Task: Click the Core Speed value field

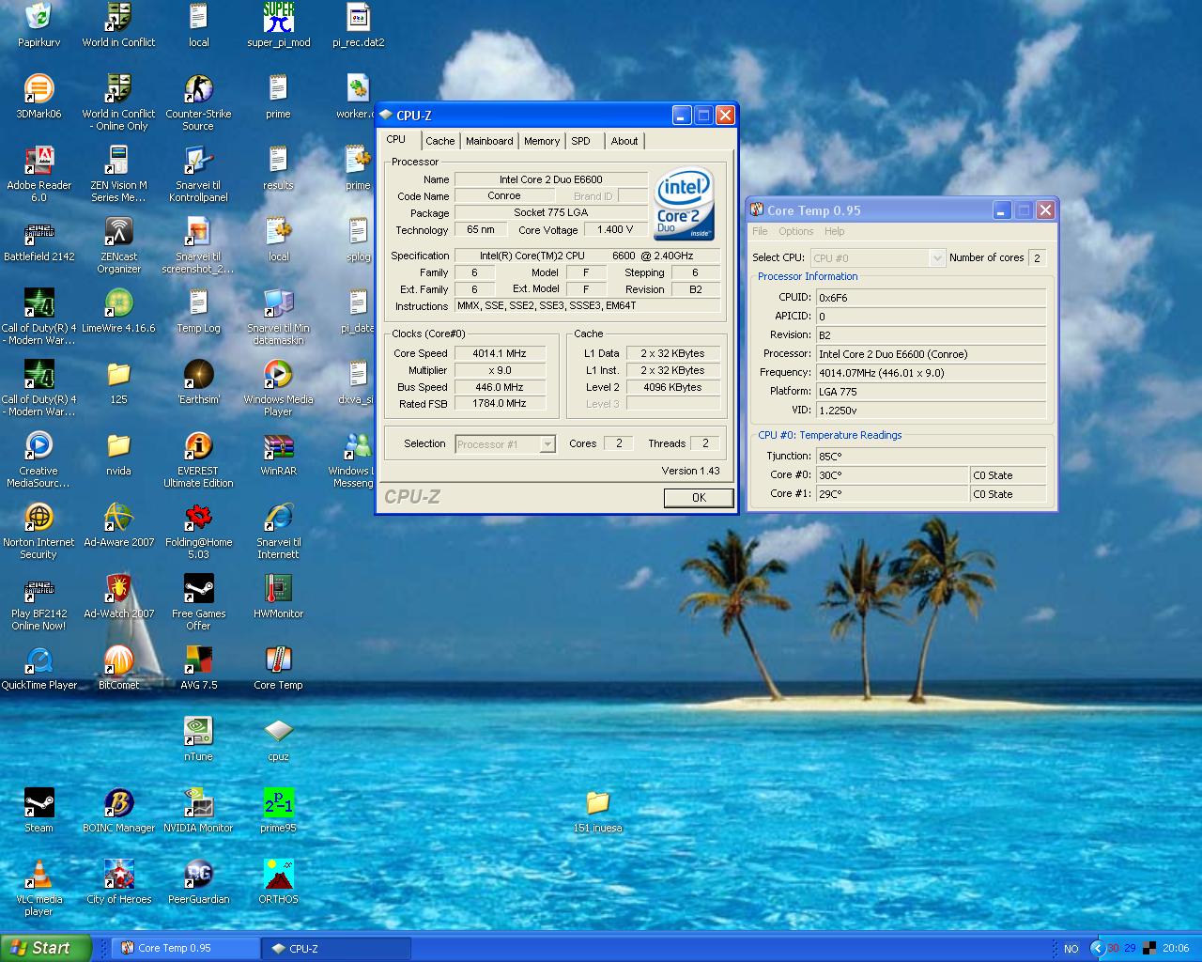Action: pos(501,353)
